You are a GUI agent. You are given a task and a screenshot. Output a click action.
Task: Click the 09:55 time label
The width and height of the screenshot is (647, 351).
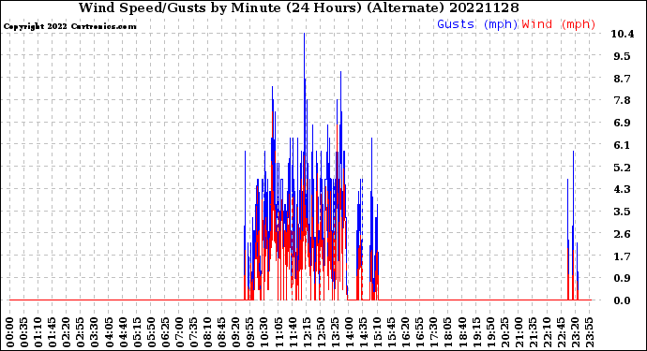[249, 331]
